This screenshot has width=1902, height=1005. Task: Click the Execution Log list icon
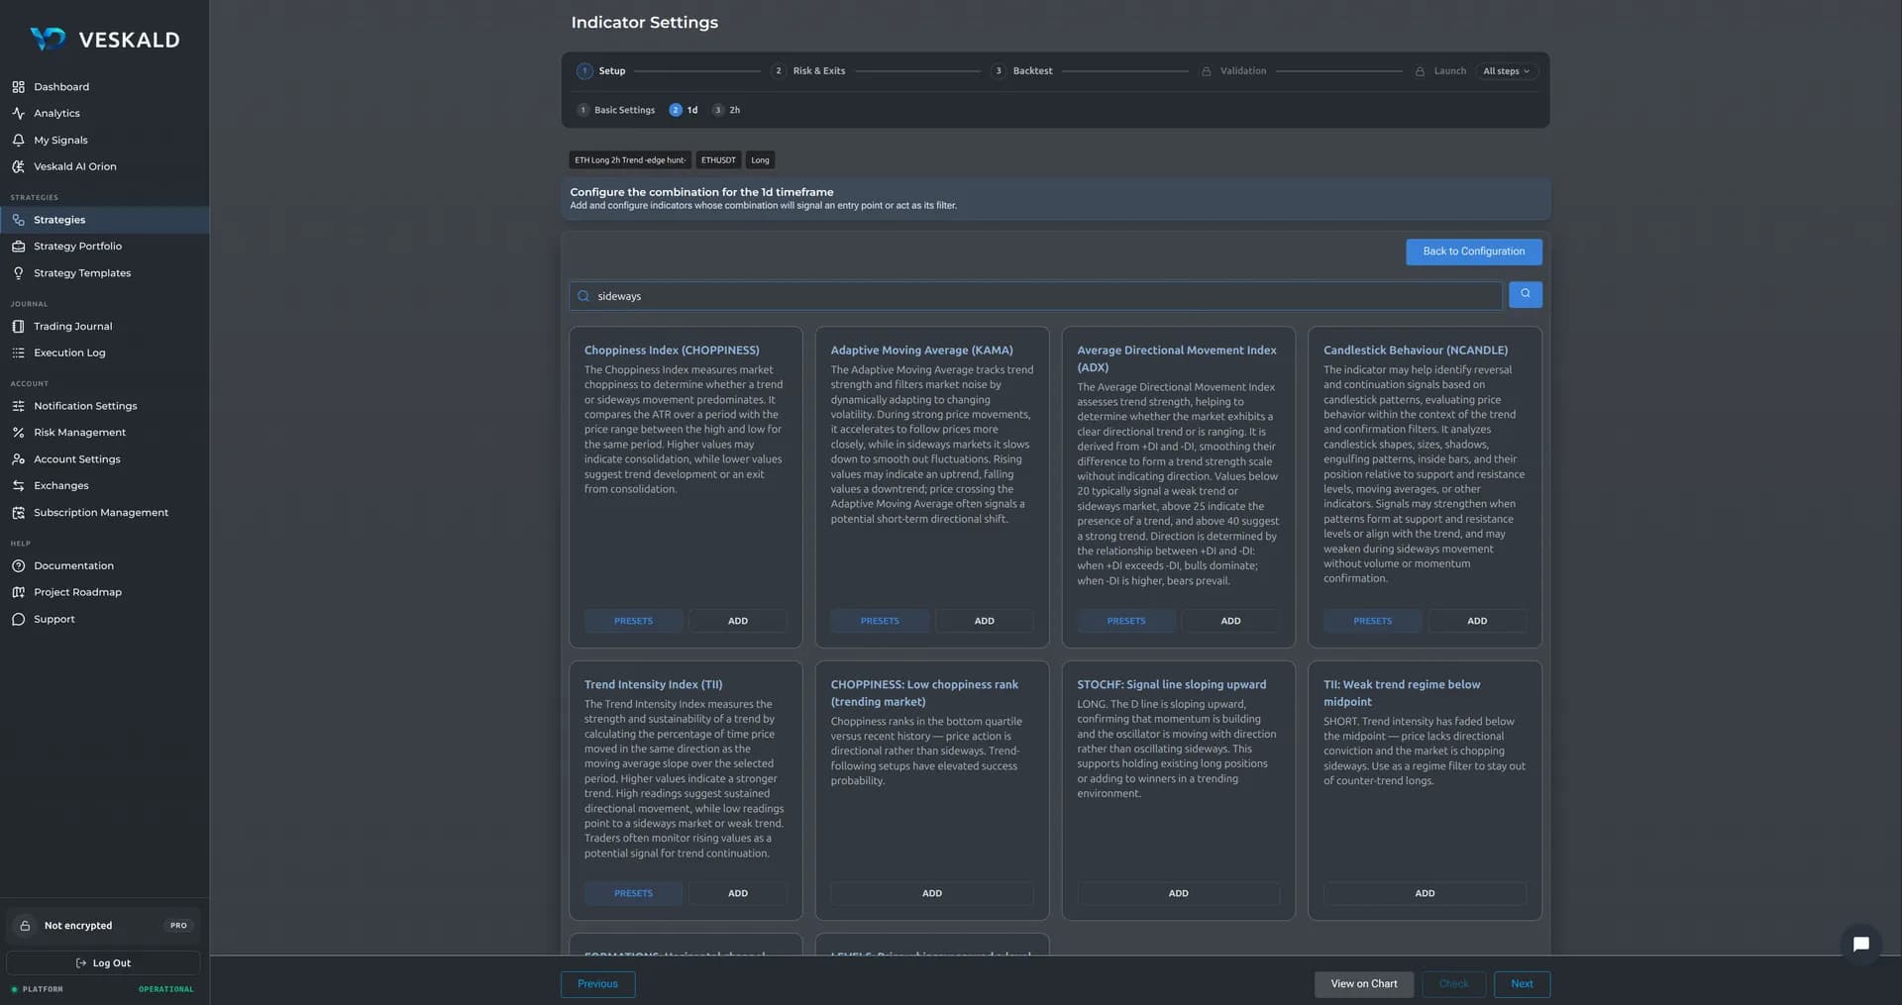click(x=18, y=353)
